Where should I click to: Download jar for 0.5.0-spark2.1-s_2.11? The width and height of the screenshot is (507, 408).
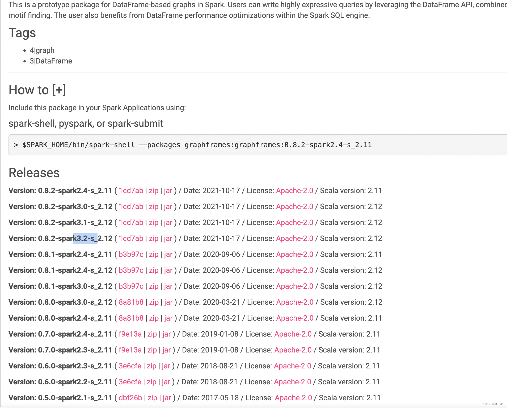(x=167, y=398)
